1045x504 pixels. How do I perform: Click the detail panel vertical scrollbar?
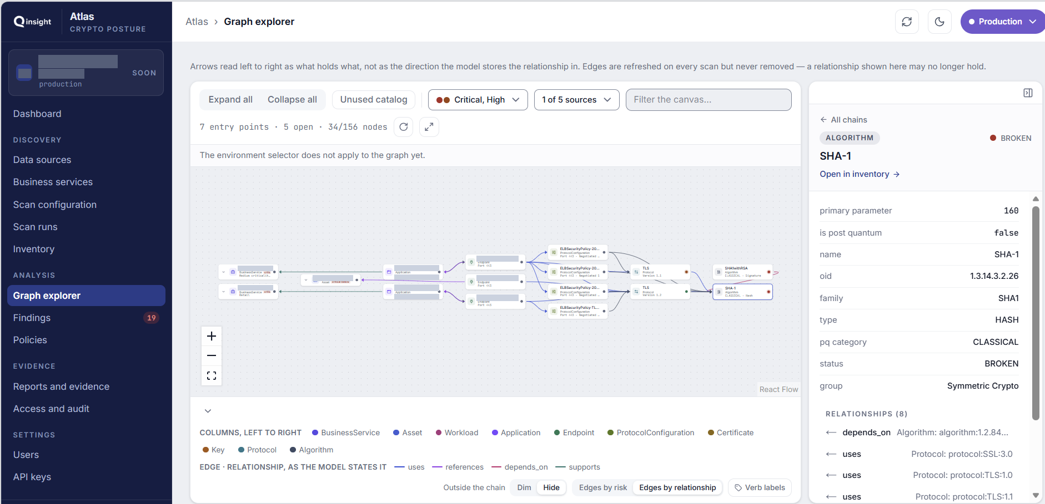1036,313
